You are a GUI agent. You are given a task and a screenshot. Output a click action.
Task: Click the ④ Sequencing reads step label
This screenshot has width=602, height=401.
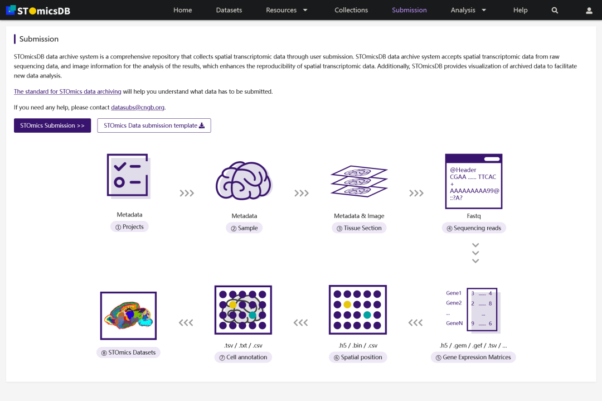point(474,228)
